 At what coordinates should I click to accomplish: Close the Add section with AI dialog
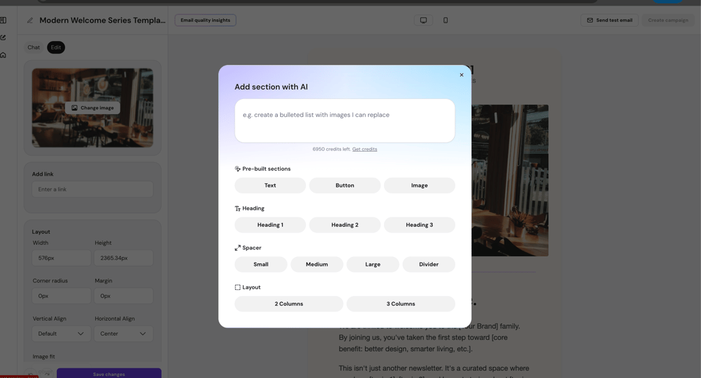(x=461, y=75)
